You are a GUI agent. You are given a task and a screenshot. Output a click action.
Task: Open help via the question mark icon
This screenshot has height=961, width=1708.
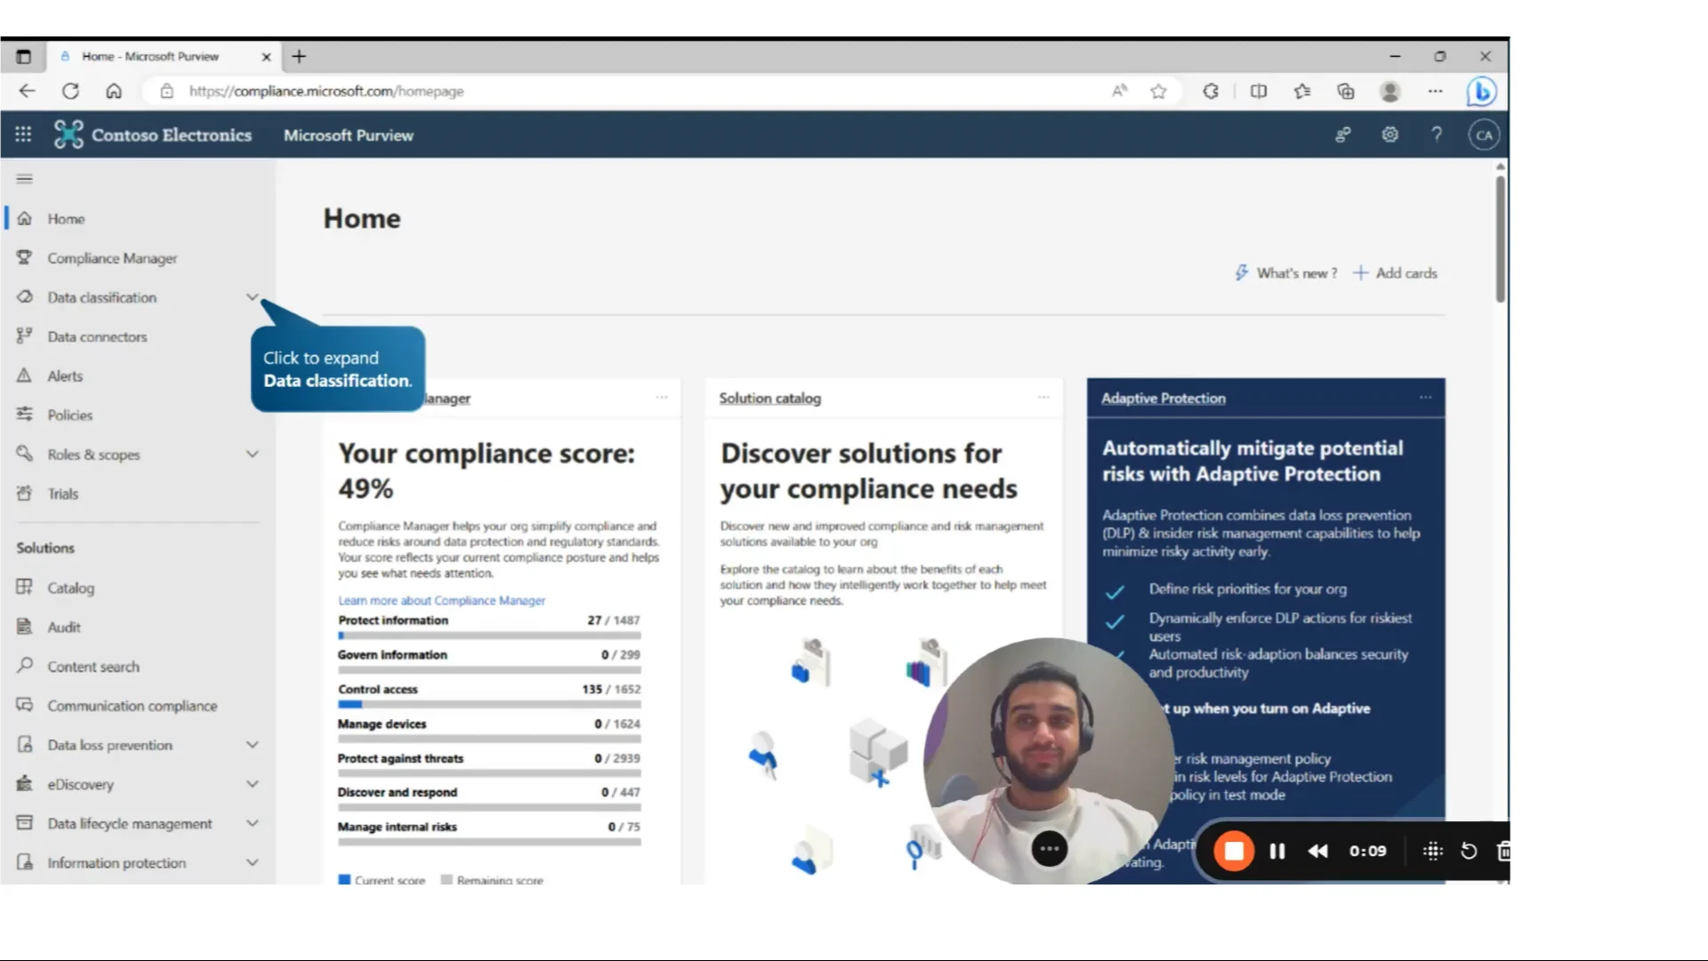click(x=1437, y=134)
